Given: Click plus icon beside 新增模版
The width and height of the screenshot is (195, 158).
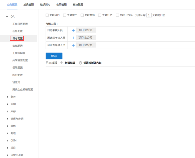Looking at the screenshot, I should (62, 63).
